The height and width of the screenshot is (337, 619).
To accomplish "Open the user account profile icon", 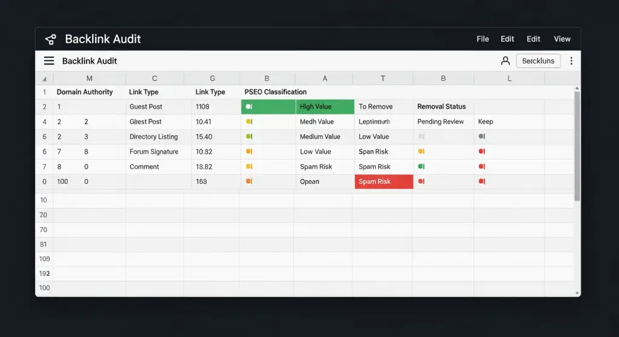I will pyautogui.click(x=505, y=61).
